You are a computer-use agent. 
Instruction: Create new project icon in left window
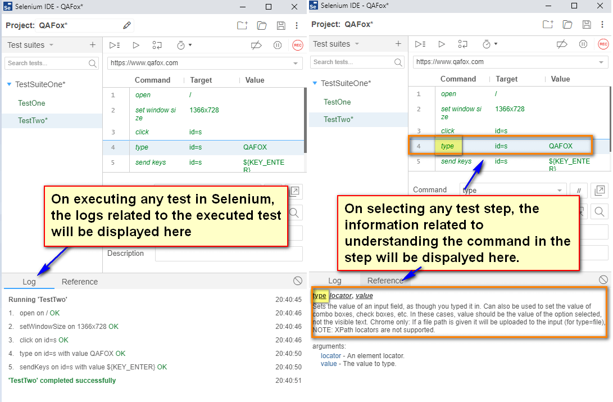[x=242, y=25]
